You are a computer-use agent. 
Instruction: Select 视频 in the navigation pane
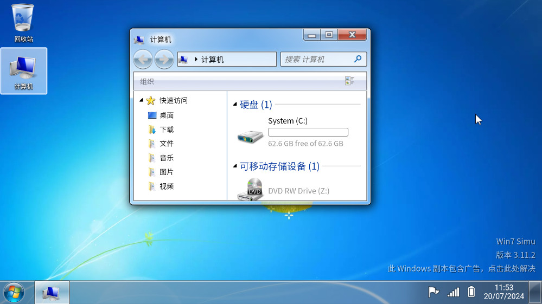point(167,186)
